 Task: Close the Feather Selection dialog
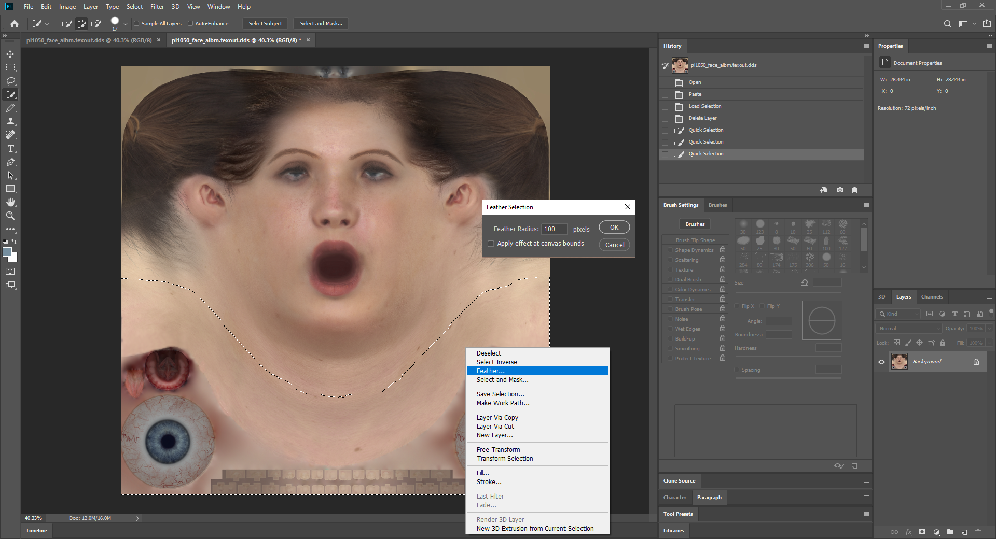click(628, 207)
